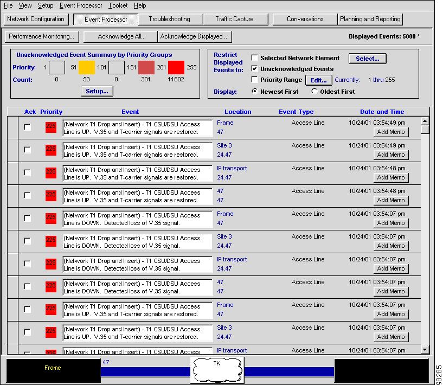Uncheck Unacknowledged Events checkbox
Image resolution: width=443 pixels, height=385 pixels.
pyautogui.click(x=254, y=69)
